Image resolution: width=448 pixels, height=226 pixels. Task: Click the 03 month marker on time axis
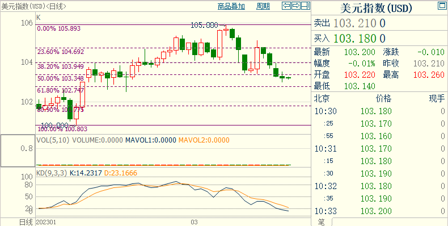(x=195, y=222)
